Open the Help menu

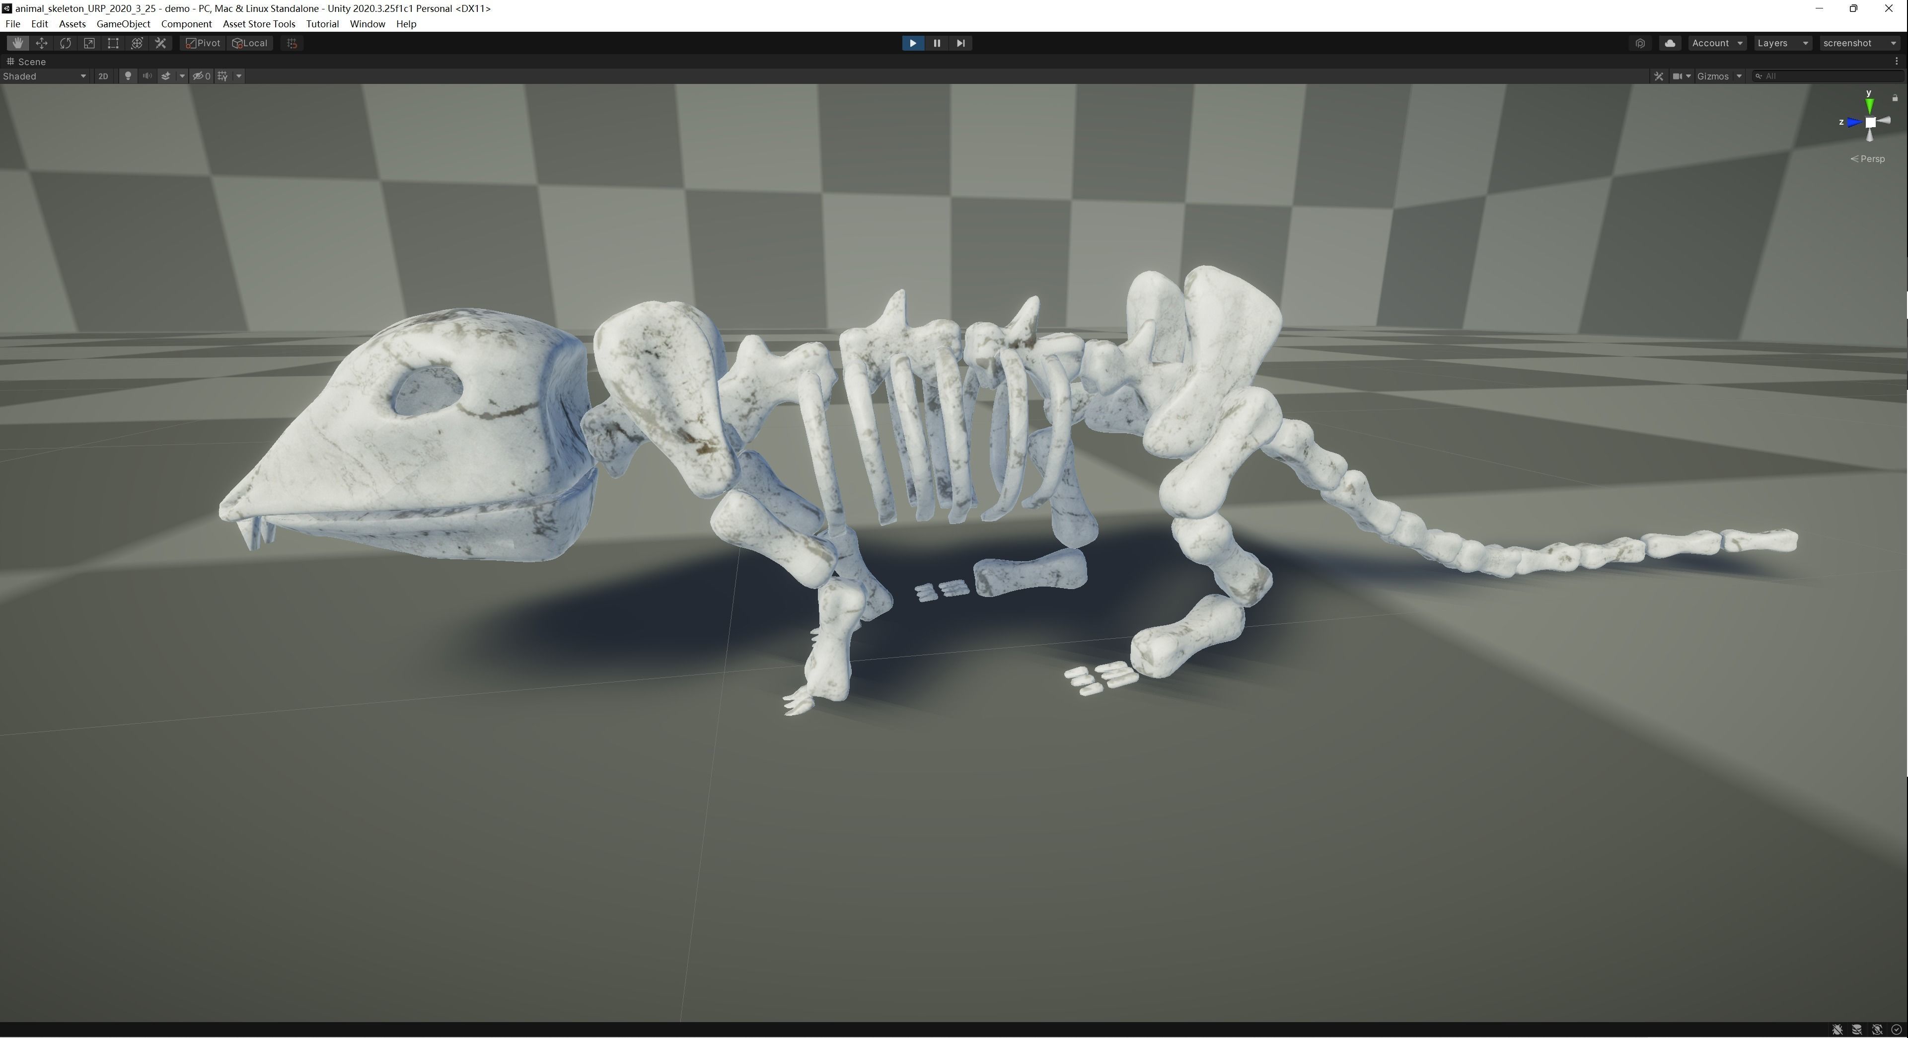tap(406, 24)
